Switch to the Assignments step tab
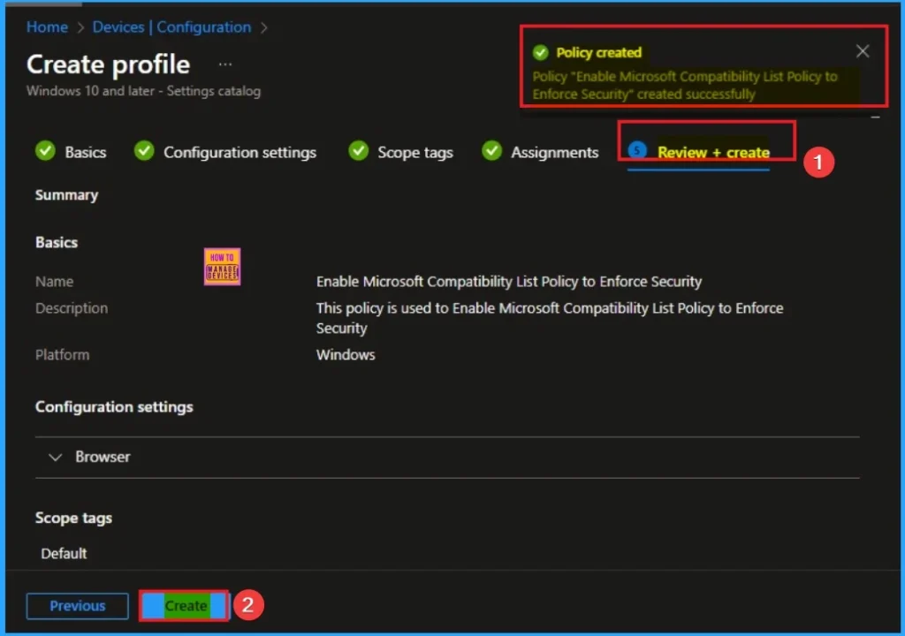 coord(554,152)
